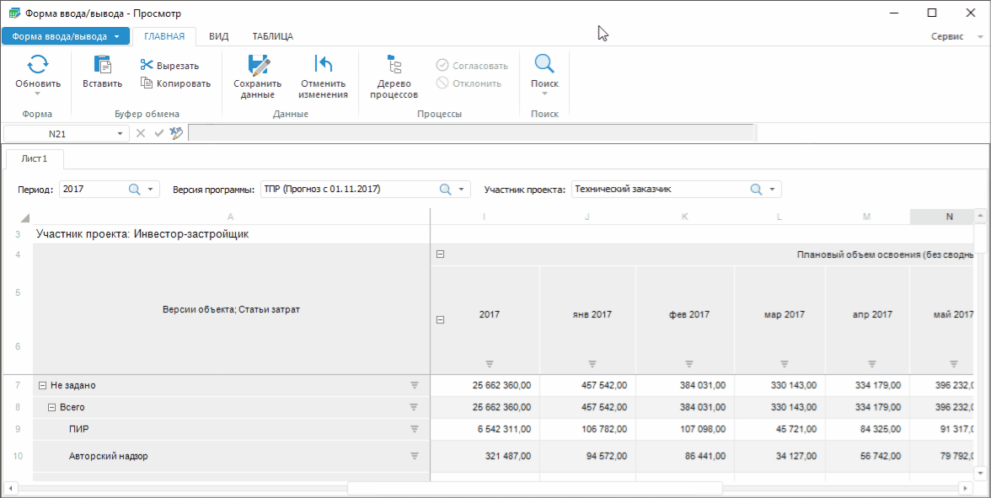The height and width of the screenshot is (498, 991).
Task: Collapse the Всего row group
Action: (x=51, y=407)
